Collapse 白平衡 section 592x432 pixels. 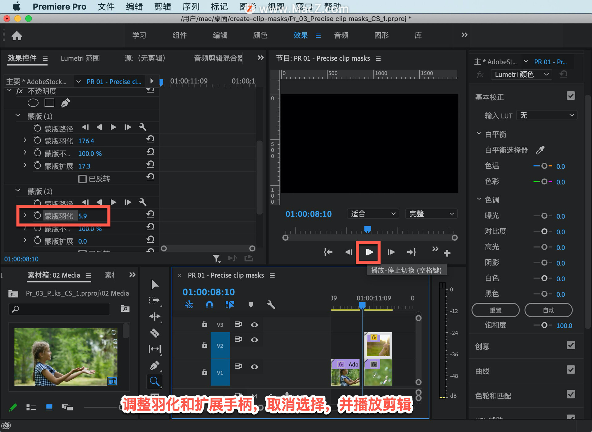[x=479, y=134]
